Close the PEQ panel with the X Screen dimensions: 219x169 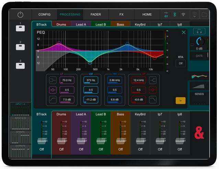(184, 33)
